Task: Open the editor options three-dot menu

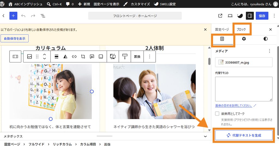Action: pyautogui.click(x=274, y=16)
